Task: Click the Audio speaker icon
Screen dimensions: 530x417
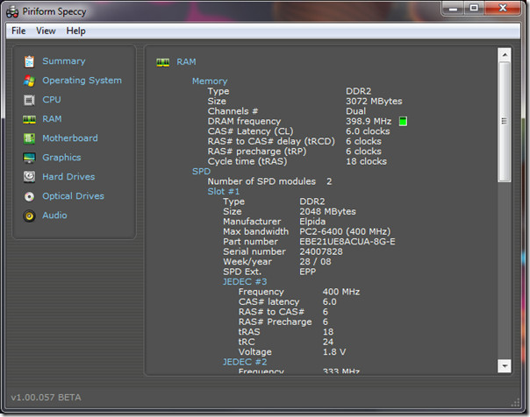Action: point(30,216)
